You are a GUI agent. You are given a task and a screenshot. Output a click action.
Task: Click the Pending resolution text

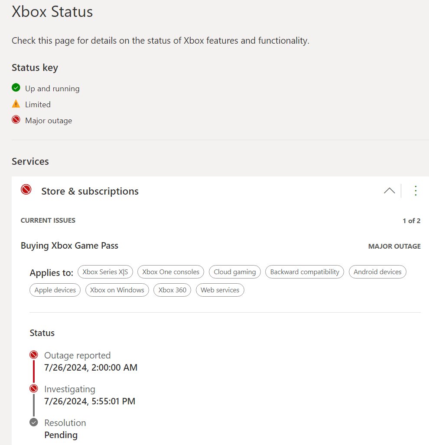(x=61, y=435)
